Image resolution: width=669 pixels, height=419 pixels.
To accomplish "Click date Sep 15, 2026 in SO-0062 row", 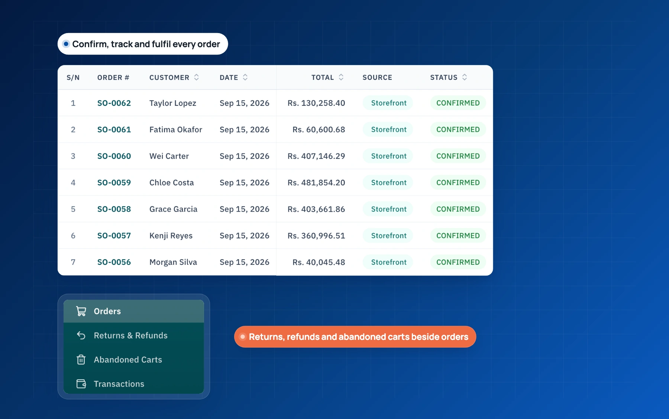I will (x=245, y=103).
